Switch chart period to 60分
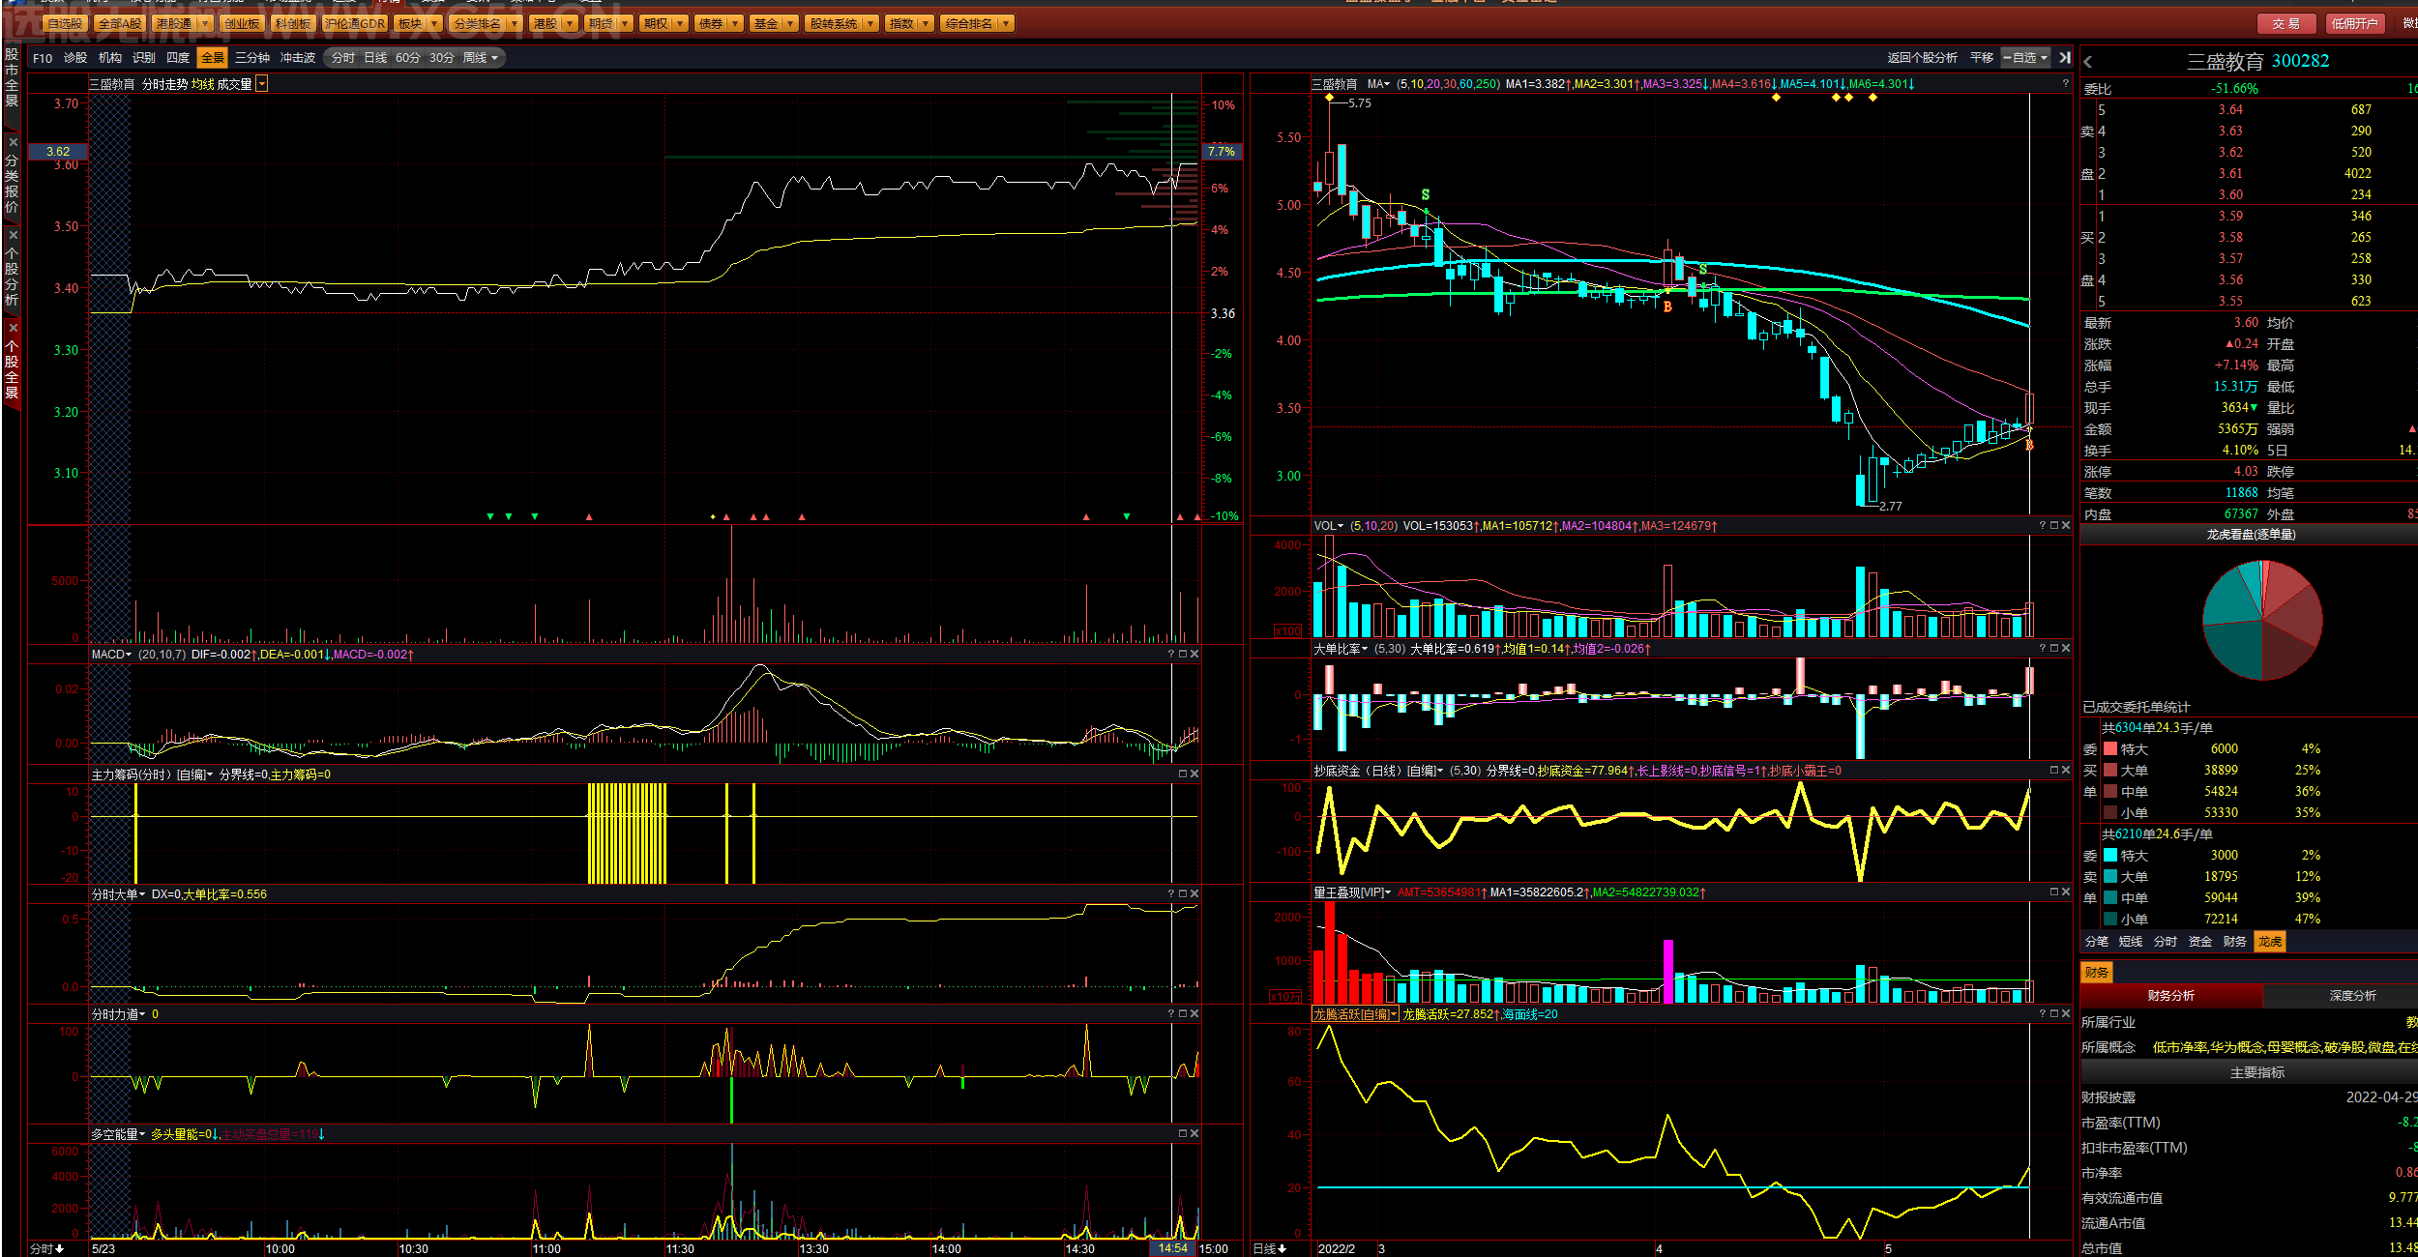The image size is (2418, 1257). [408, 58]
